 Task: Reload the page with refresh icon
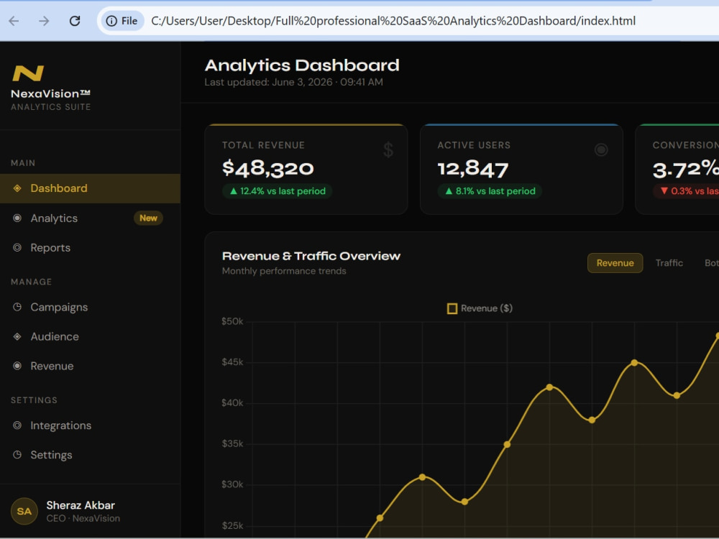point(75,21)
